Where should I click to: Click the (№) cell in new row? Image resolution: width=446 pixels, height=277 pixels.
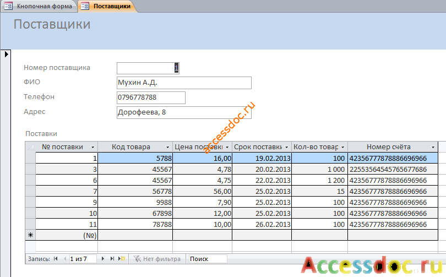pos(67,235)
